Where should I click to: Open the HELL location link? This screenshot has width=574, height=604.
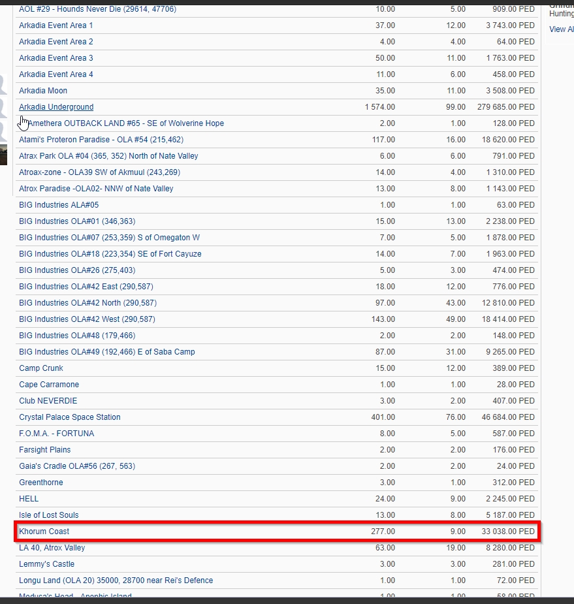point(29,499)
